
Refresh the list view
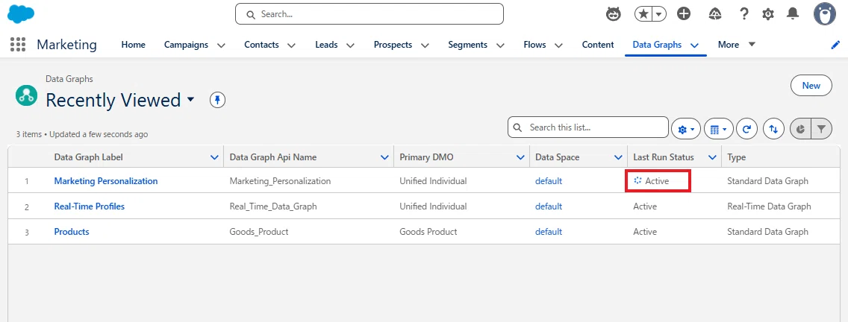point(746,129)
